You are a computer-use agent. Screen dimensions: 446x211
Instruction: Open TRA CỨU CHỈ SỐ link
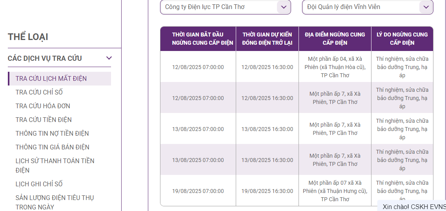coord(39,93)
